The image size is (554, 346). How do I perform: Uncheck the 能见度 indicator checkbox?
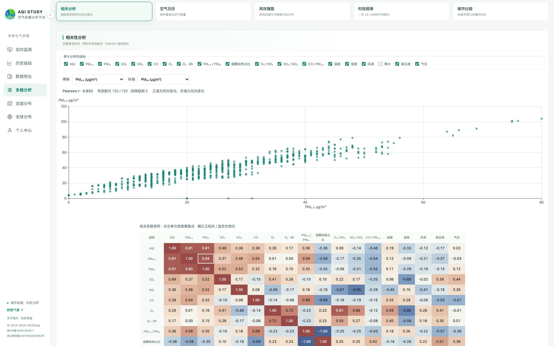coord(397,64)
